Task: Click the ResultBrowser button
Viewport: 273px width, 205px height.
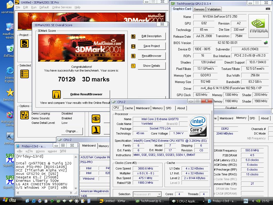Action: click(151, 56)
